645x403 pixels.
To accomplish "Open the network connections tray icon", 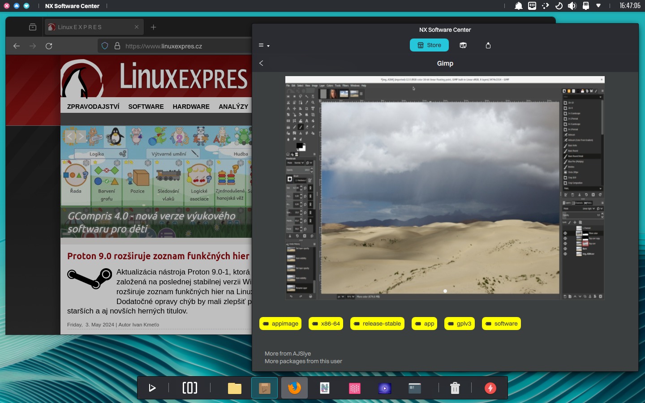I will click(x=532, y=6).
